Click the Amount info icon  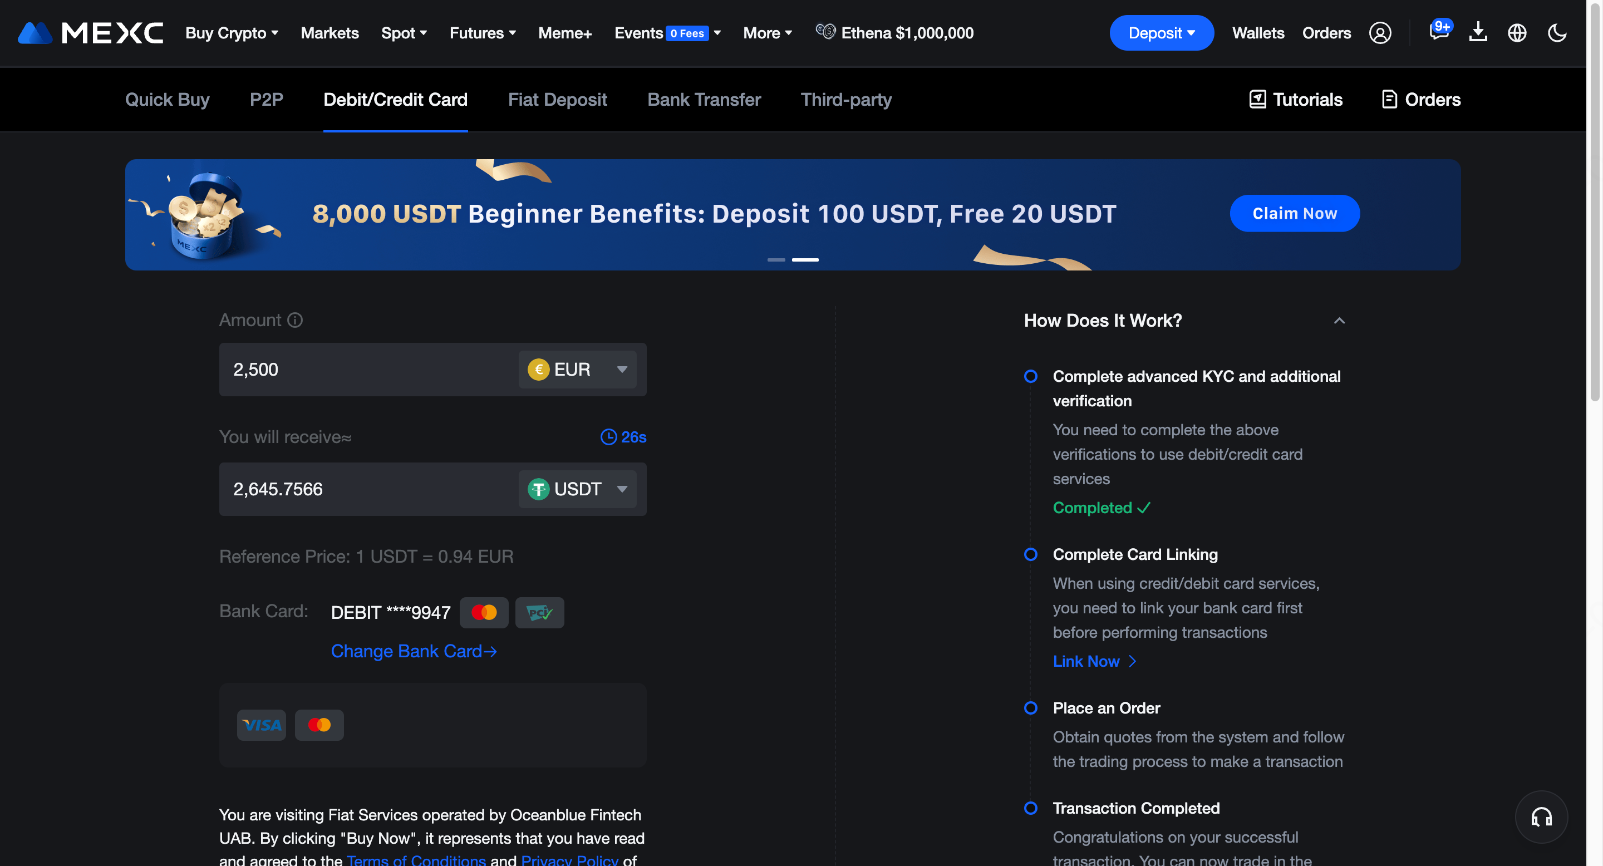295,320
